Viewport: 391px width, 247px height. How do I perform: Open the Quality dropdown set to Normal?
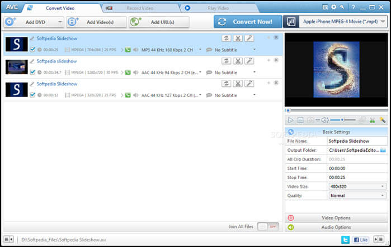tap(357, 196)
